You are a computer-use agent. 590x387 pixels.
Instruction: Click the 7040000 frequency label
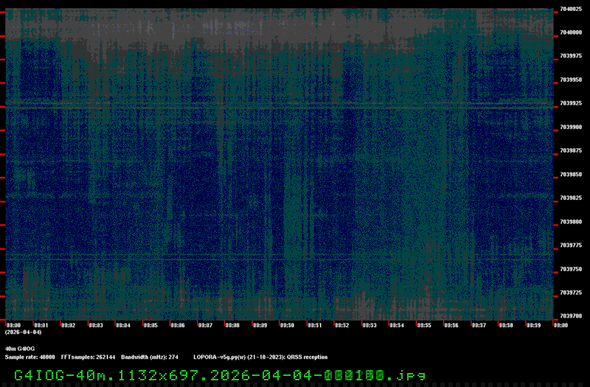(570, 32)
